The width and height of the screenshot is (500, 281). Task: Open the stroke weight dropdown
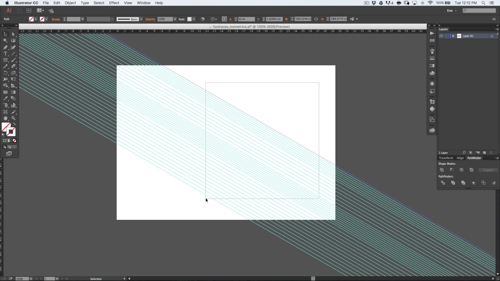82,19
